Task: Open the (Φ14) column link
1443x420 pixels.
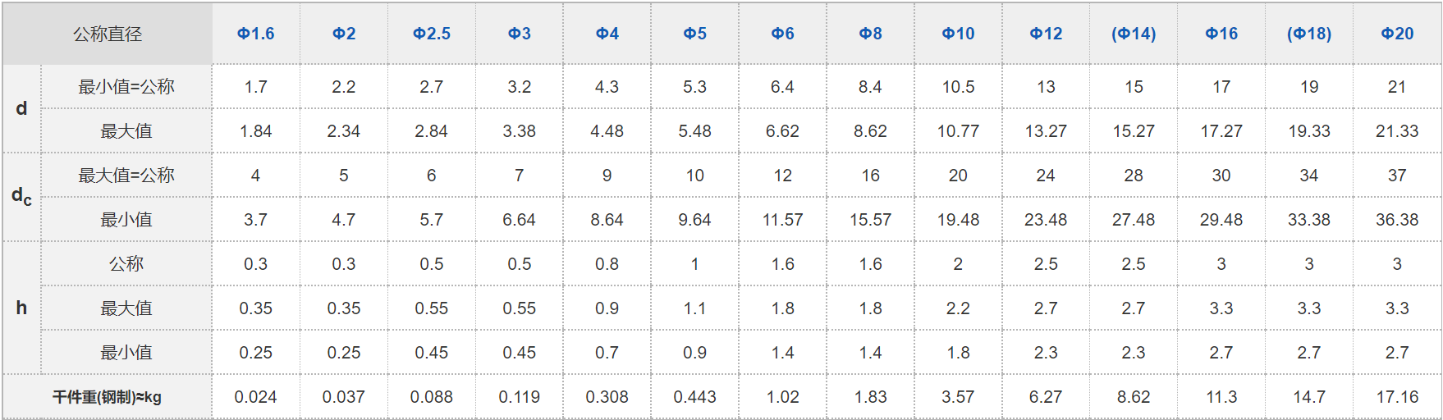Action: point(1134,34)
